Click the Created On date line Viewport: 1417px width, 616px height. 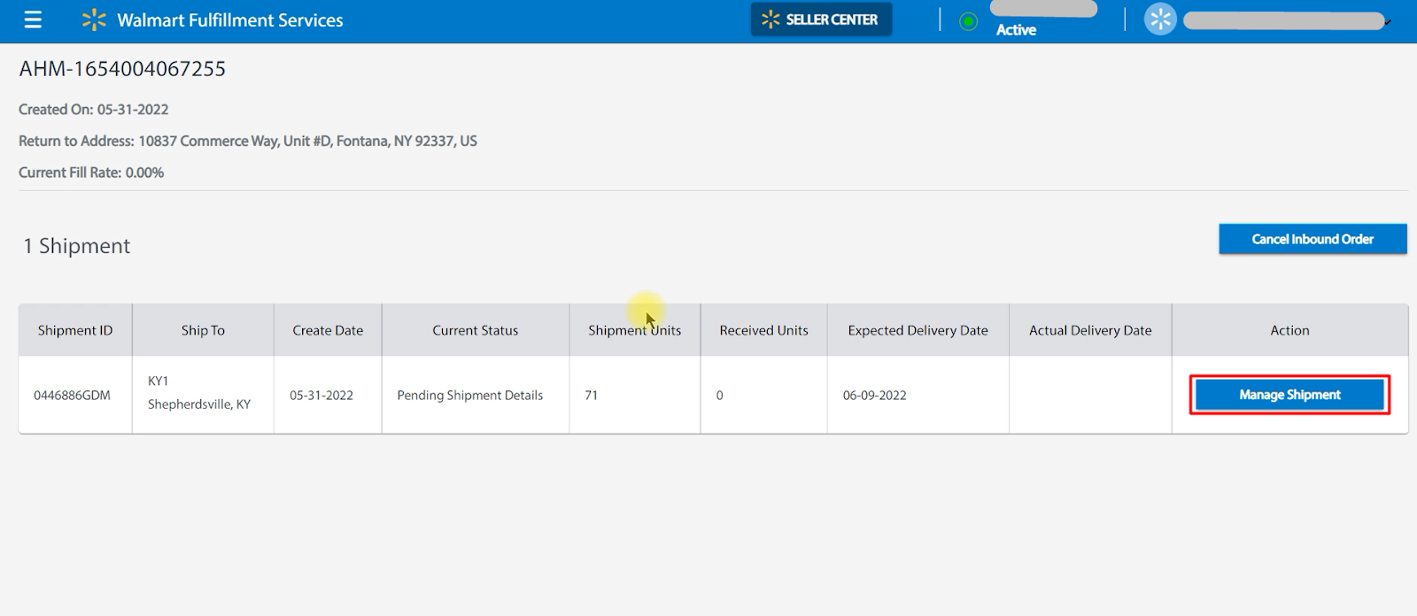click(93, 110)
